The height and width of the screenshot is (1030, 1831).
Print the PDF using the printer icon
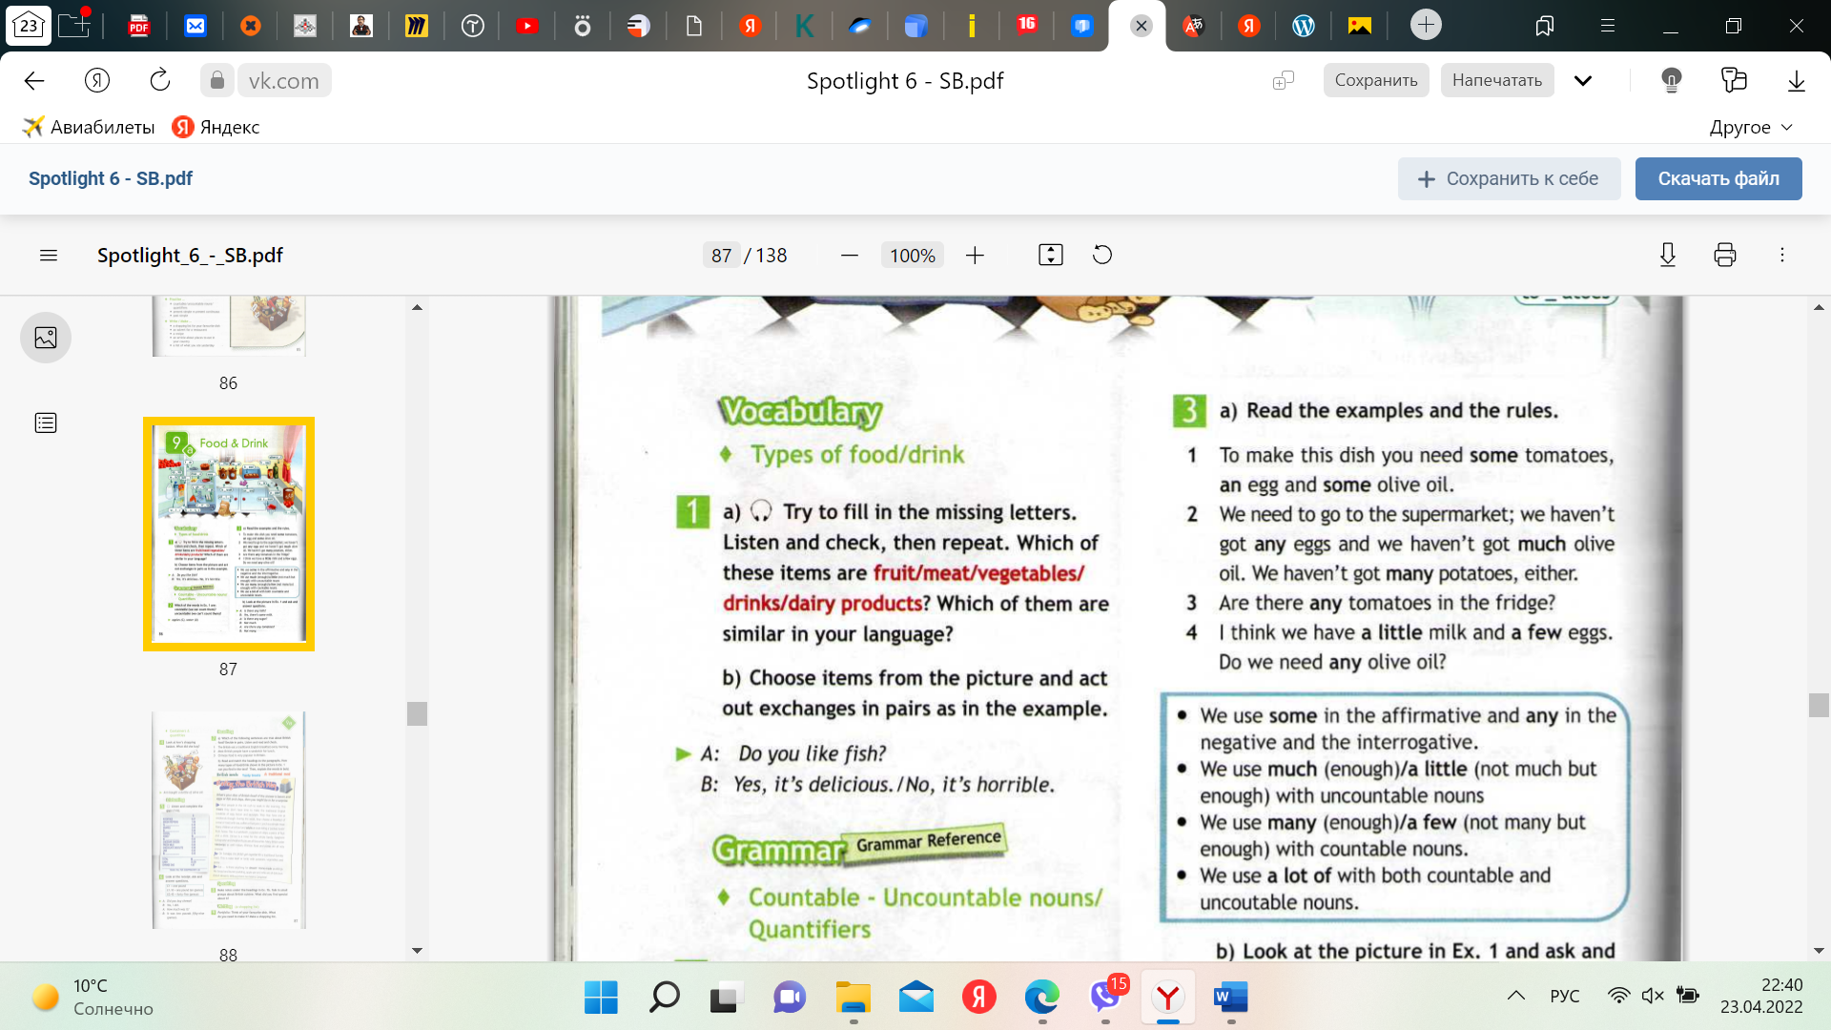click(1725, 255)
